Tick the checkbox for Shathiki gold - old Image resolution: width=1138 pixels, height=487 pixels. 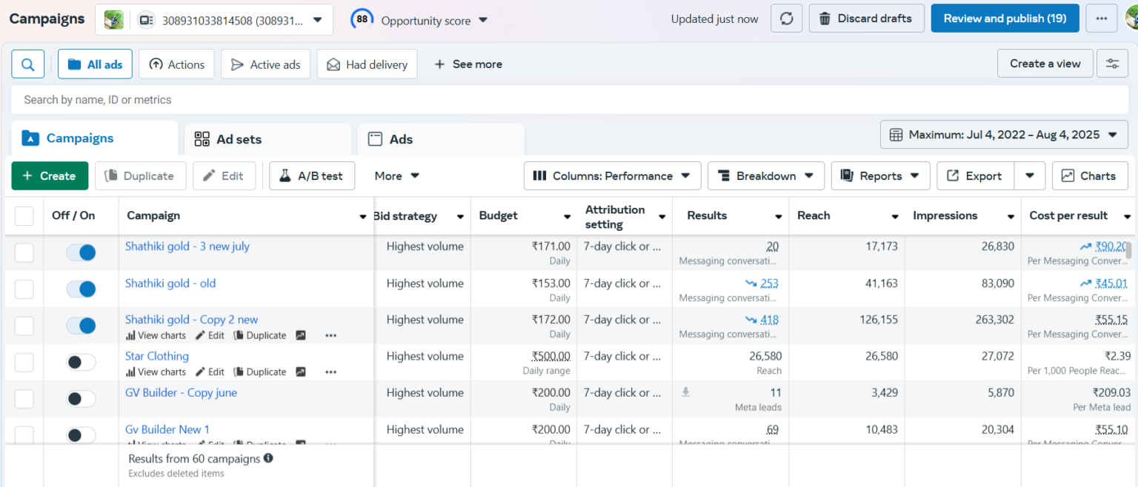click(x=24, y=289)
